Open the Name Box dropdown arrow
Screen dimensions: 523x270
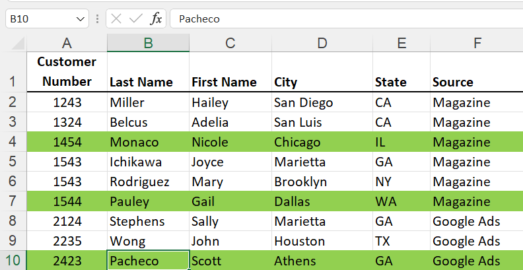pyautogui.click(x=81, y=19)
